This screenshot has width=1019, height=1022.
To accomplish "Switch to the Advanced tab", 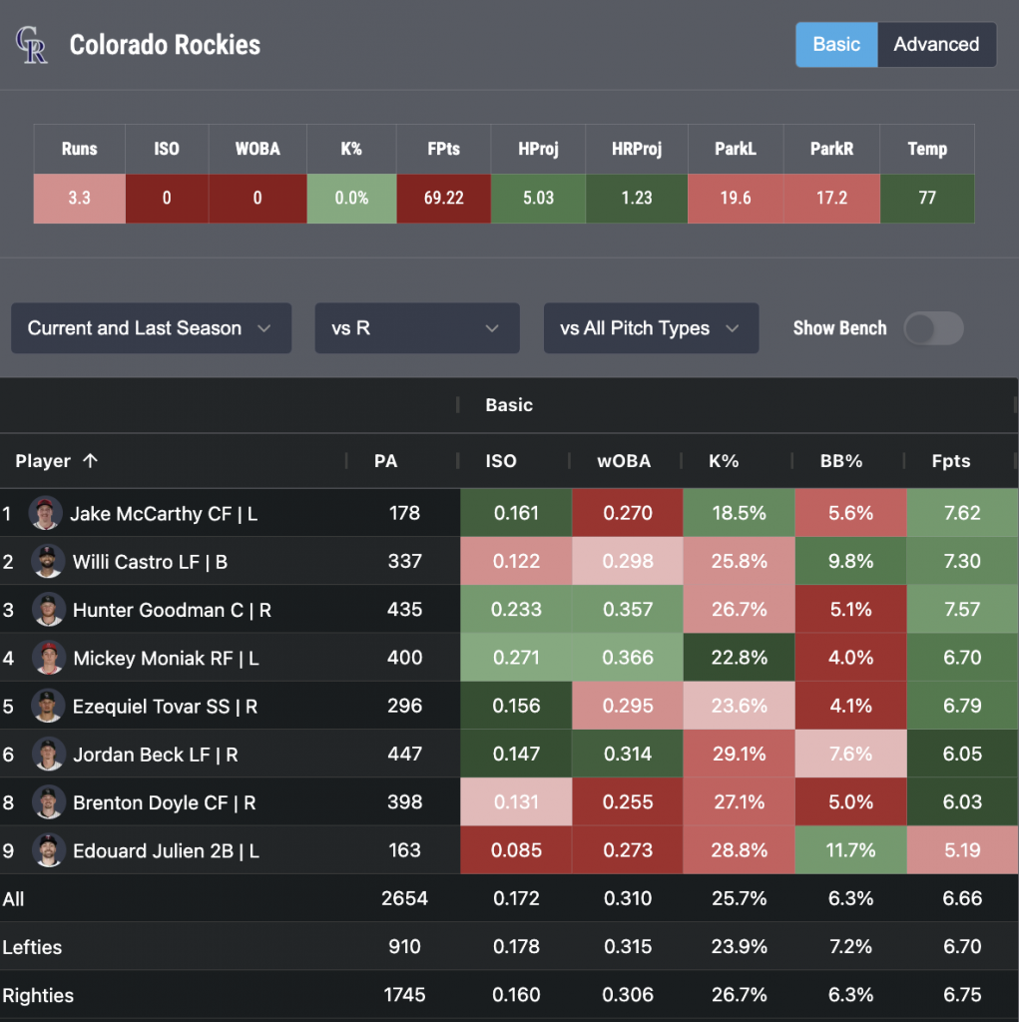I will click(x=935, y=45).
